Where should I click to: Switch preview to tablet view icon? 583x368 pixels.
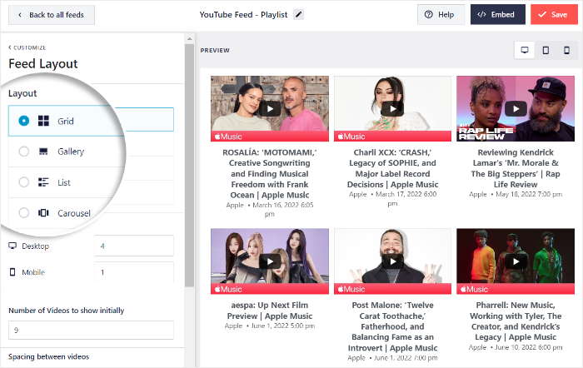coord(546,50)
